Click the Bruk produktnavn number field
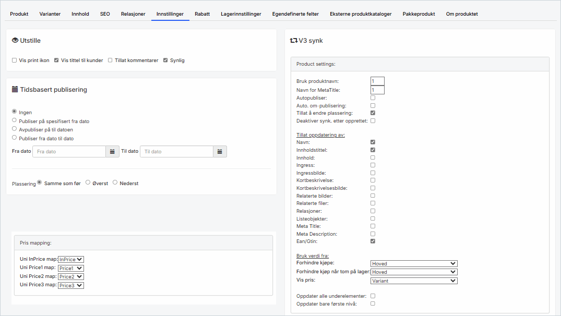 [377, 81]
